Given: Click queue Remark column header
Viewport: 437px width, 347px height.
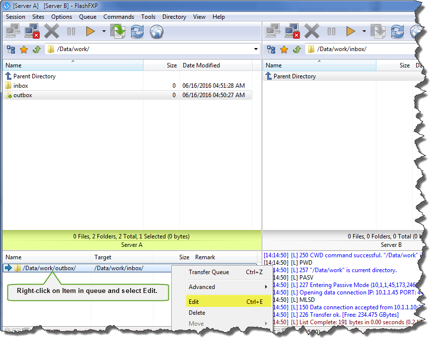Looking at the screenshot, I should [224, 257].
